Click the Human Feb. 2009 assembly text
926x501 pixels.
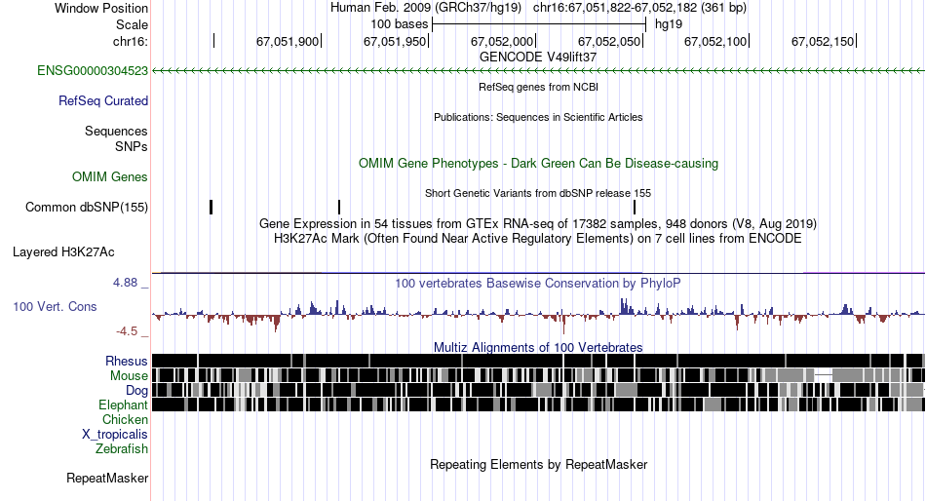pyautogui.click(x=426, y=8)
